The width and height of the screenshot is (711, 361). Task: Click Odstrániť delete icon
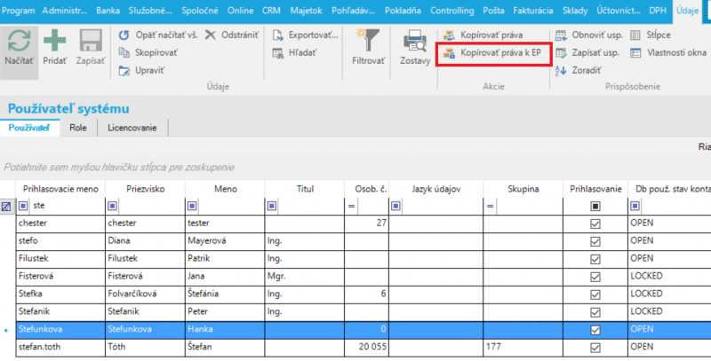[211, 35]
